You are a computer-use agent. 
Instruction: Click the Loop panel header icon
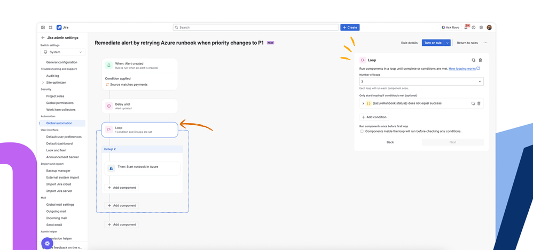pyautogui.click(x=363, y=60)
